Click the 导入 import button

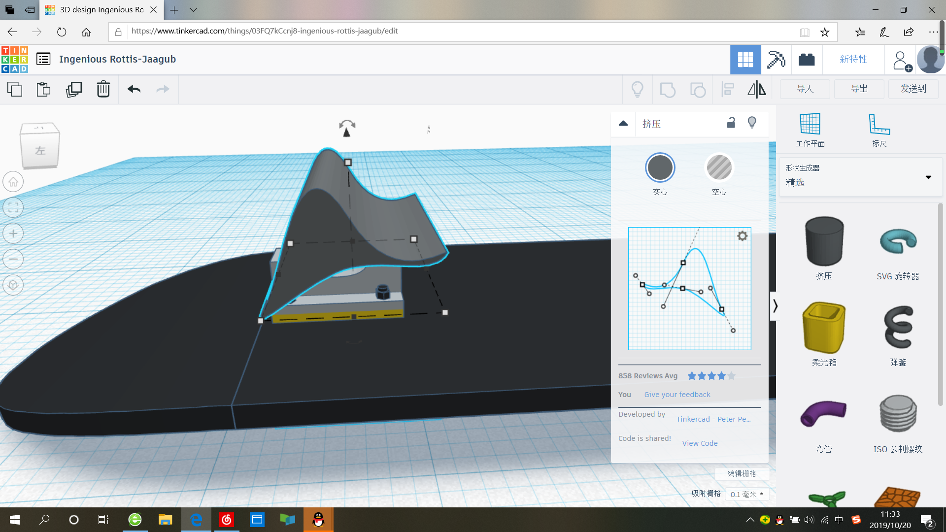[805, 89]
